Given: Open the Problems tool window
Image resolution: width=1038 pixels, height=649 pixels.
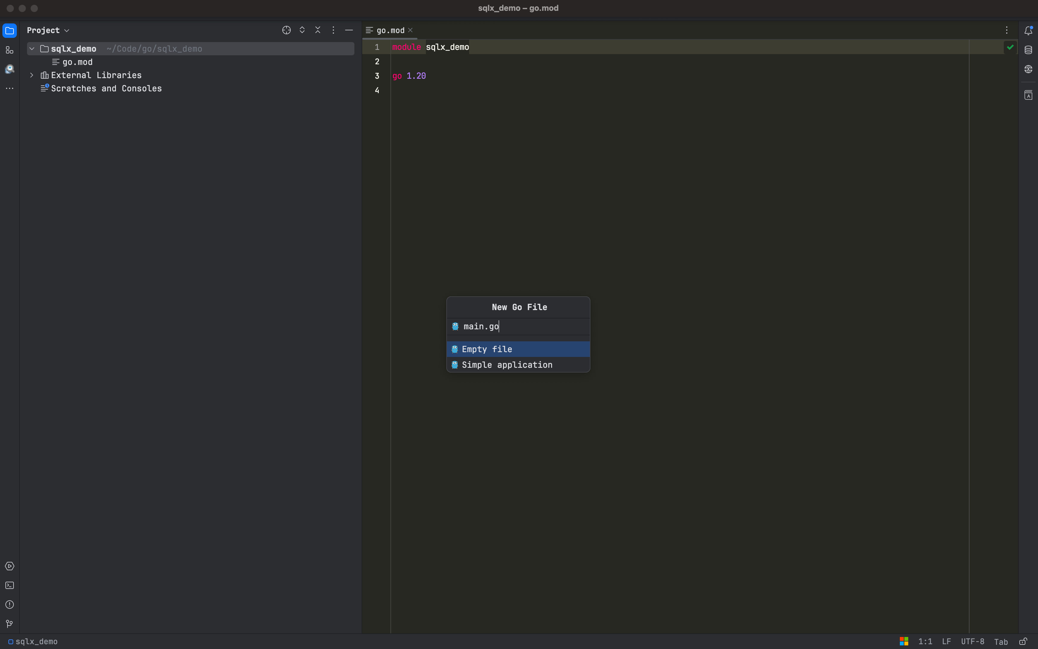Looking at the screenshot, I should coord(9,604).
